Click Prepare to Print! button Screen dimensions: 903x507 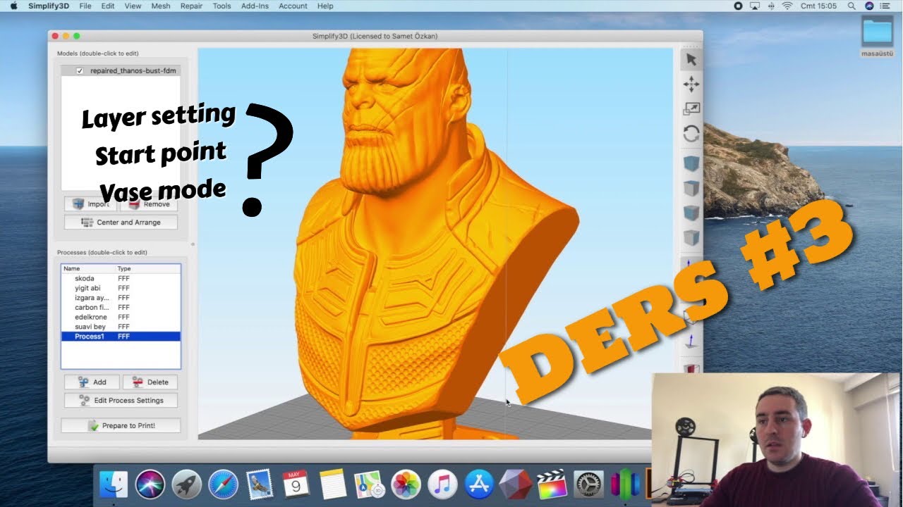(x=121, y=426)
